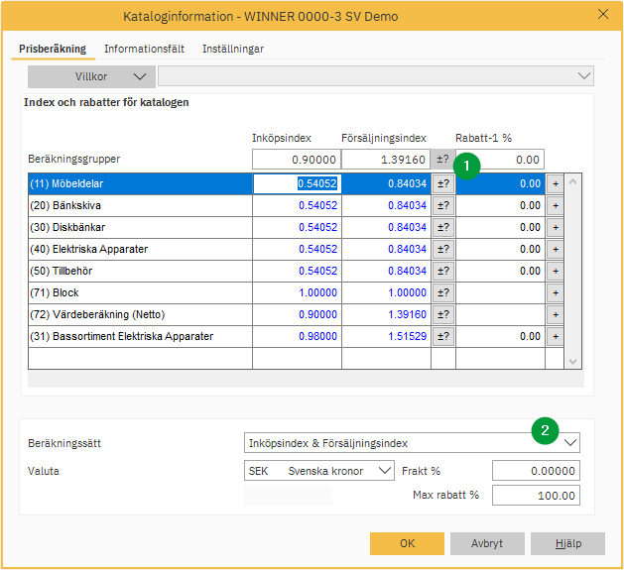Edit the Max rabatt % field

(536, 496)
